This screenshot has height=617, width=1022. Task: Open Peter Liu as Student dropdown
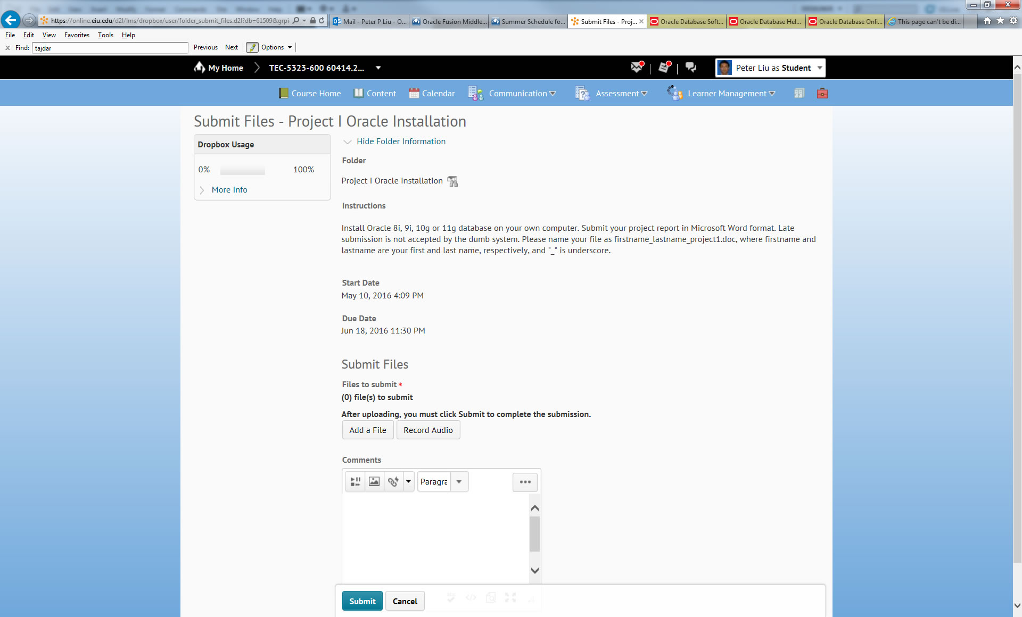[820, 68]
